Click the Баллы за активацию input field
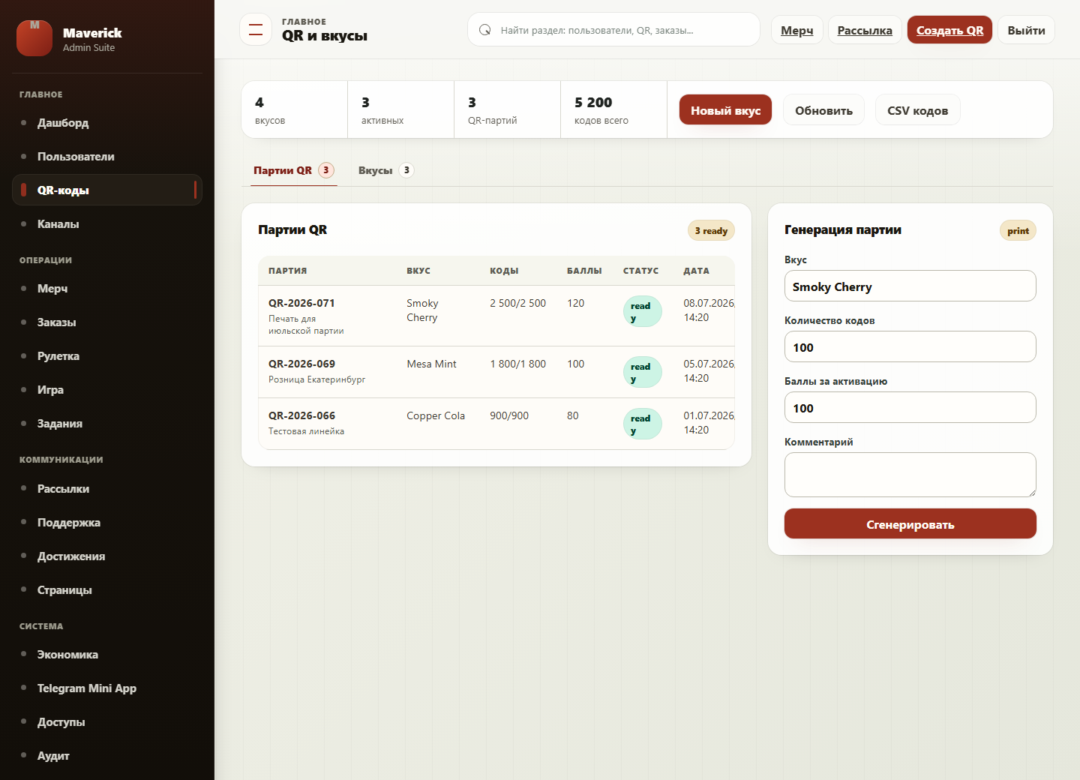The height and width of the screenshot is (780, 1080). (x=910, y=407)
